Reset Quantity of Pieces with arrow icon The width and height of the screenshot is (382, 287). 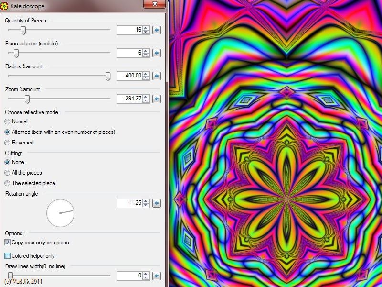[157, 30]
